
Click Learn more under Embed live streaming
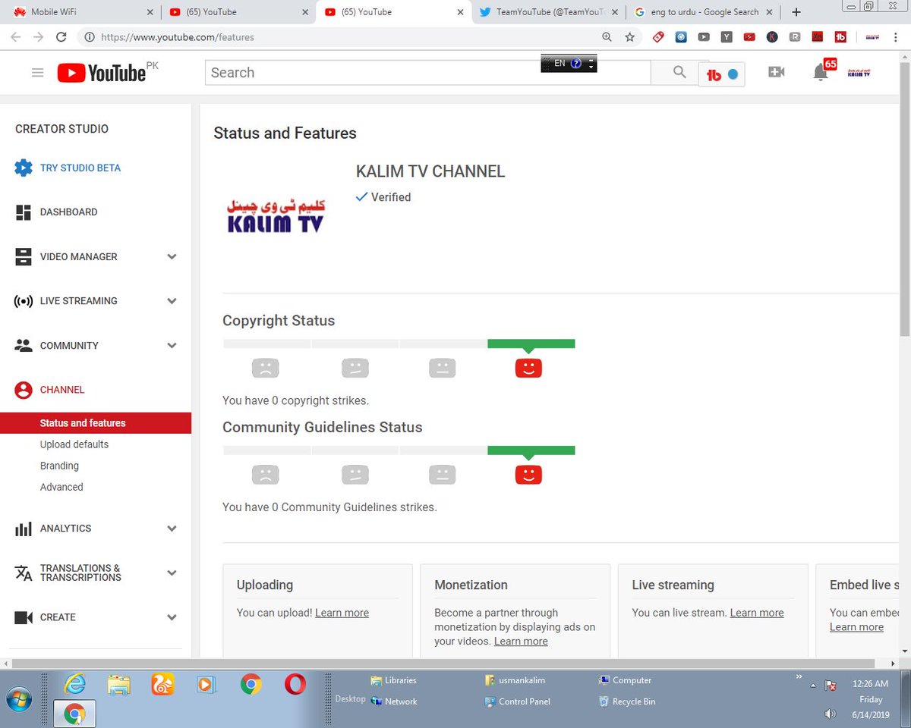pyautogui.click(x=856, y=627)
